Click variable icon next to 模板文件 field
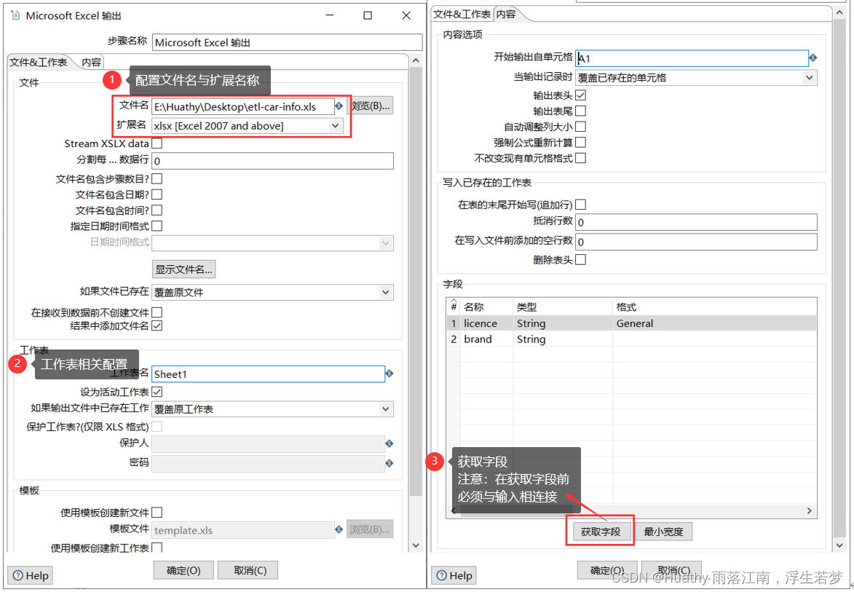854x592 pixels. [x=339, y=529]
